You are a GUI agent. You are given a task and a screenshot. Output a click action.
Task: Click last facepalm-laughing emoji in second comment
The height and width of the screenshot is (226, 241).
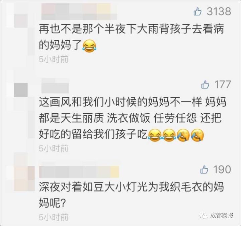(197, 135)
